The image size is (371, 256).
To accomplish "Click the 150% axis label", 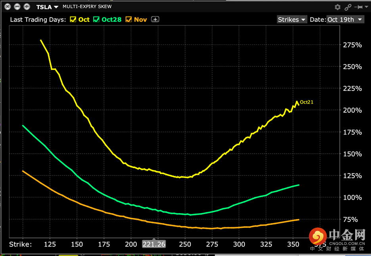I will tap(352, 154).
